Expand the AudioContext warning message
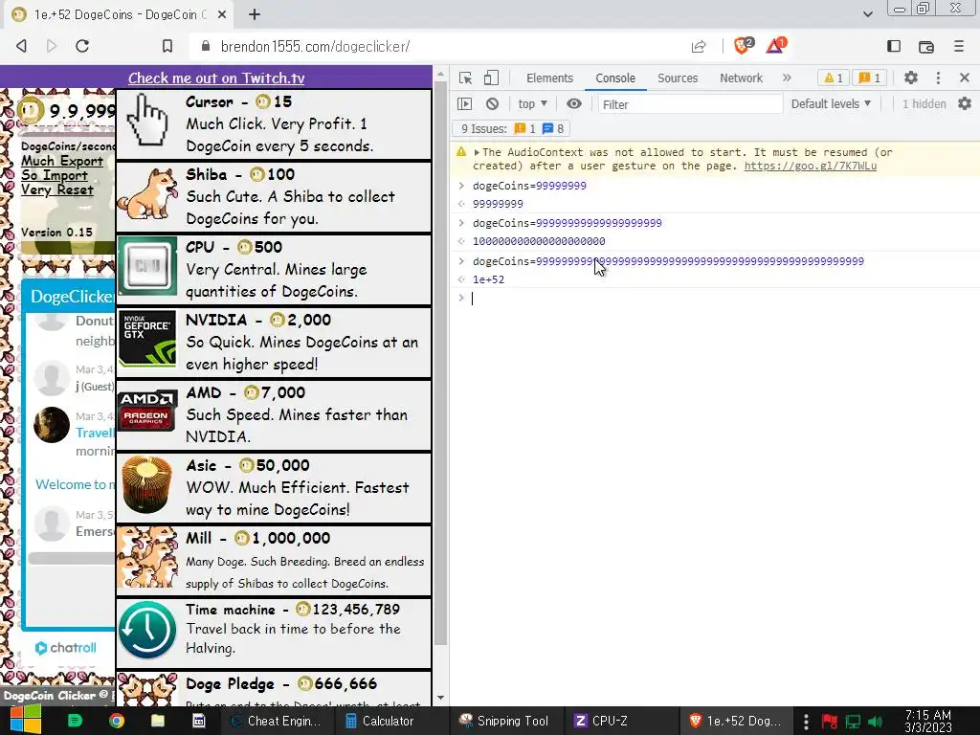 pos(477,152)
